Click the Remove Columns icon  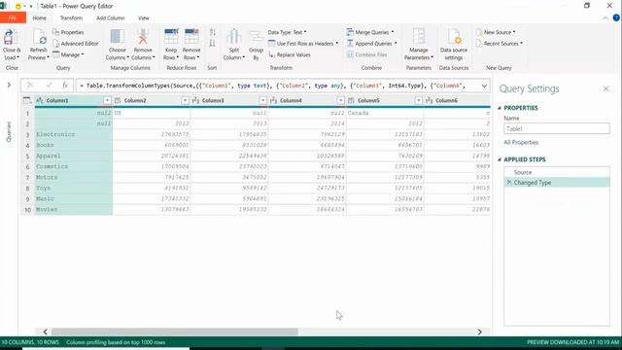[143, 37]
